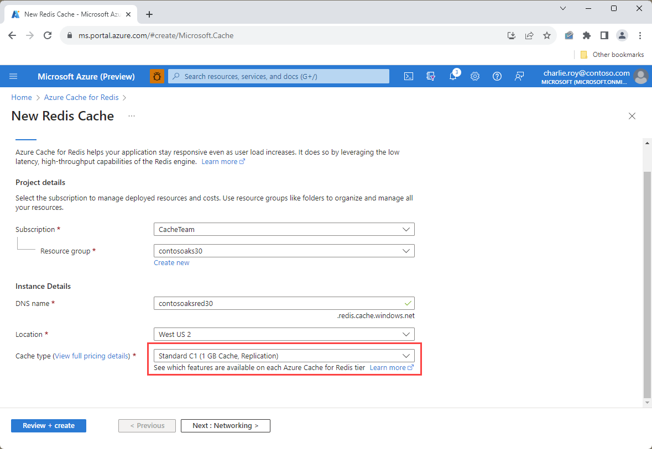Expand the Resource group dropdown
Screen dimensions: 652x449
pyautogui.click(x=284, y=250)
